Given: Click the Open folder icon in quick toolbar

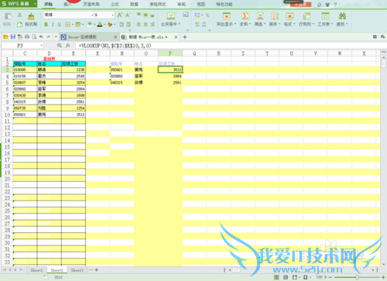Looking at the screenshot, I should (5, 37).
